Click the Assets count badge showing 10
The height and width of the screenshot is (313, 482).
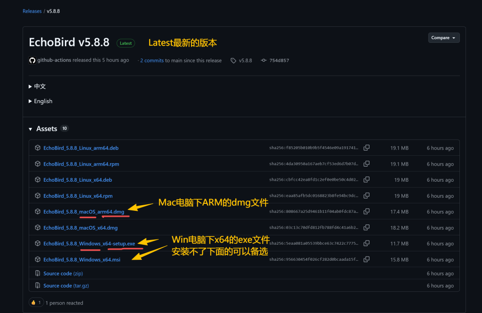point(64,128)
